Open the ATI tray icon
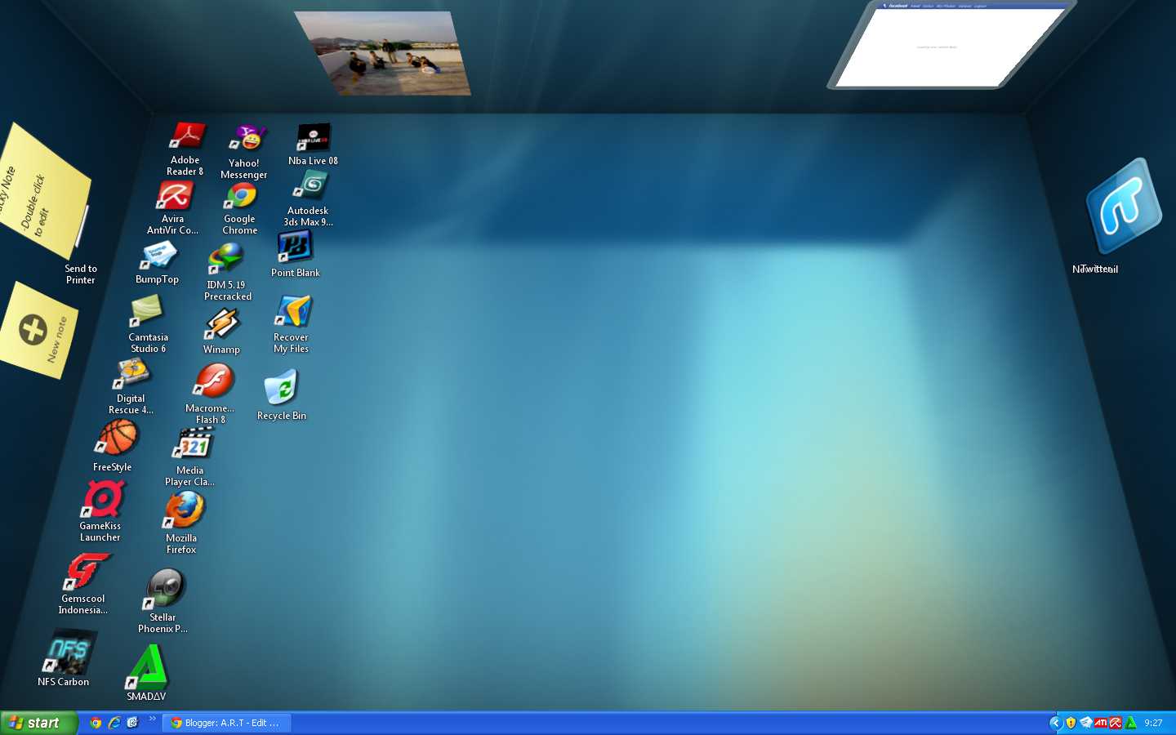Image resolution: width=1176 pixels, height=735 pixels. tap(1101, 723)
